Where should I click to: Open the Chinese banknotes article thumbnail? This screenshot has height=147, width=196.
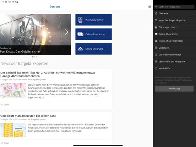click(x=13, y=90)
